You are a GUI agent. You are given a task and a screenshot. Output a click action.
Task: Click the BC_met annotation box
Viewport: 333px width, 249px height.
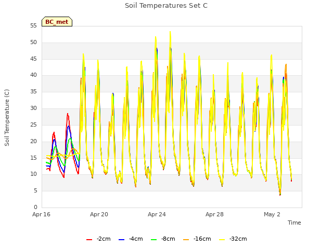[57, 22]
